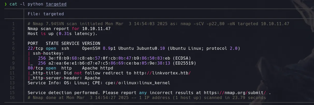Click the cat command word
Viewport: 314px width, 105px height.
click(x=13, y=4)
